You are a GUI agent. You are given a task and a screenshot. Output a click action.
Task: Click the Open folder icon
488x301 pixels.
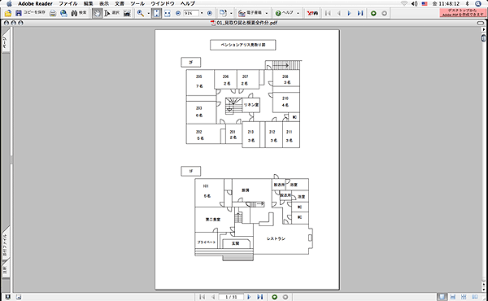click(8, 13)
